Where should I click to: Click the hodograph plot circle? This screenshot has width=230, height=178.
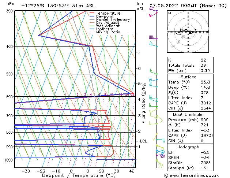(x=188, y=31)
